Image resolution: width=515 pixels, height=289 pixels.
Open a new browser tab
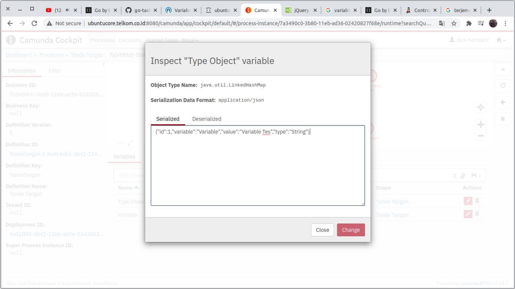click(x=489, y=10)
